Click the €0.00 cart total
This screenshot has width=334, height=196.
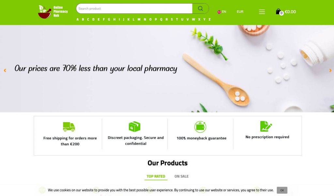click(290, 12)
